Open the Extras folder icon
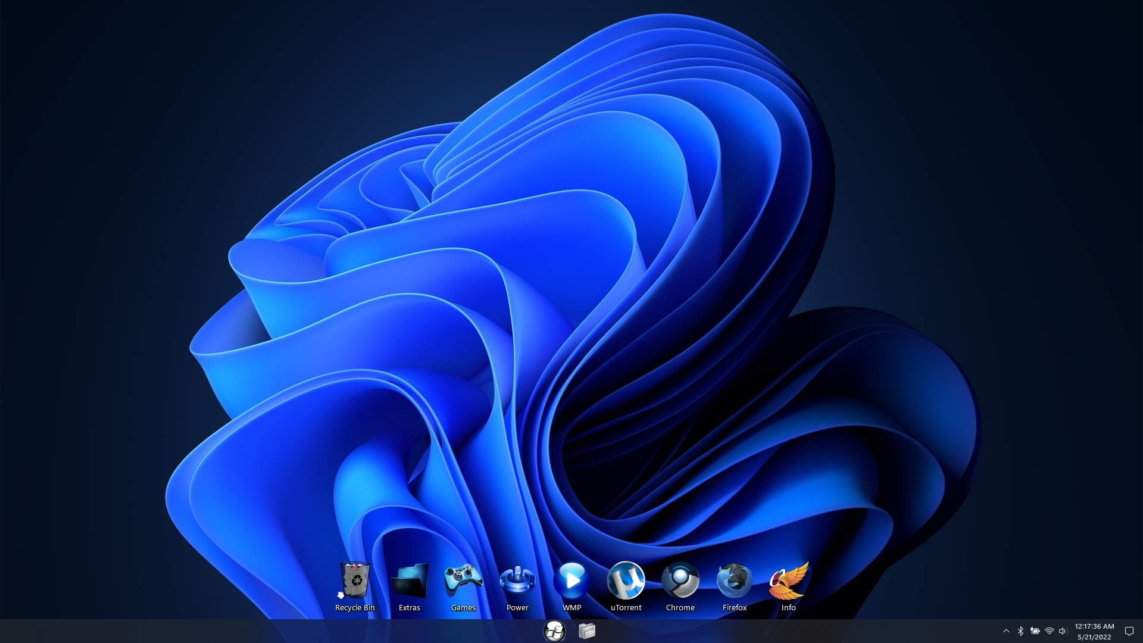The image size is (1143, 643). pyautogui.click(x=410, y=580)
